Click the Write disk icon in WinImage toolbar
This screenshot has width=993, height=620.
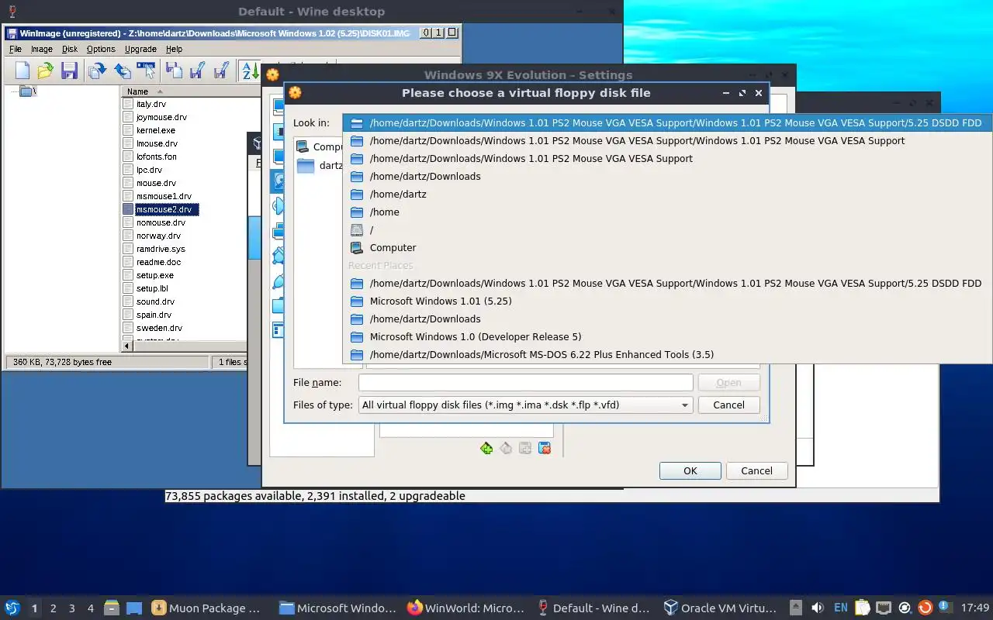point(122,71)
